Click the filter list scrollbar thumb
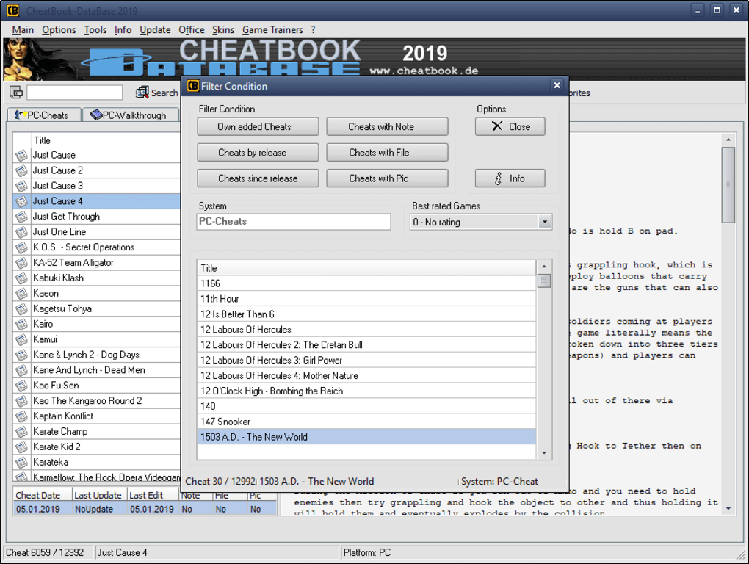The height and width of the screenshot is (564, 749). [543, 281]
